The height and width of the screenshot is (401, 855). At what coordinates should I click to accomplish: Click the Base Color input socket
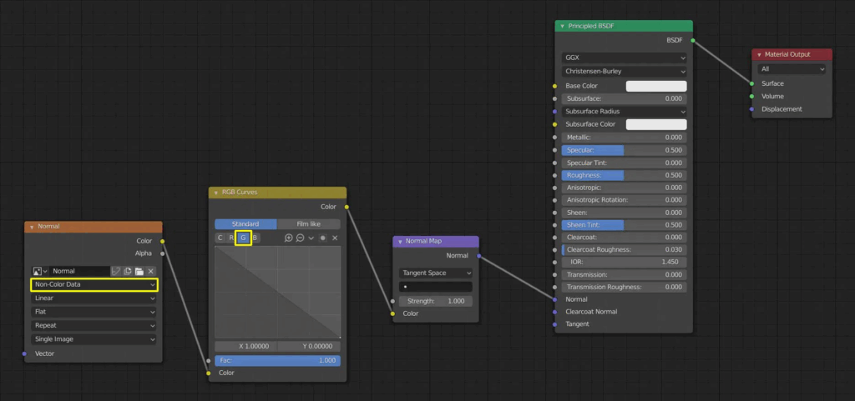tap(554, 86)
